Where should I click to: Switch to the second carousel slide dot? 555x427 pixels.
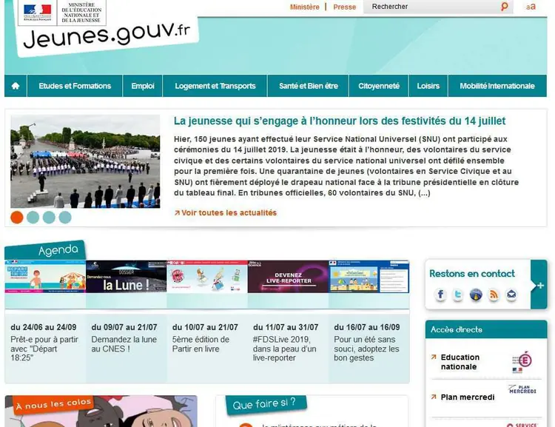coord(33,217)
